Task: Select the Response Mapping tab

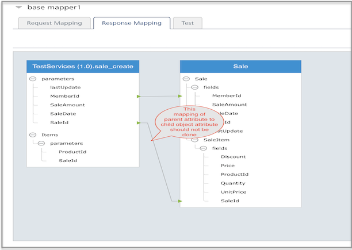Action: (132, 23)
